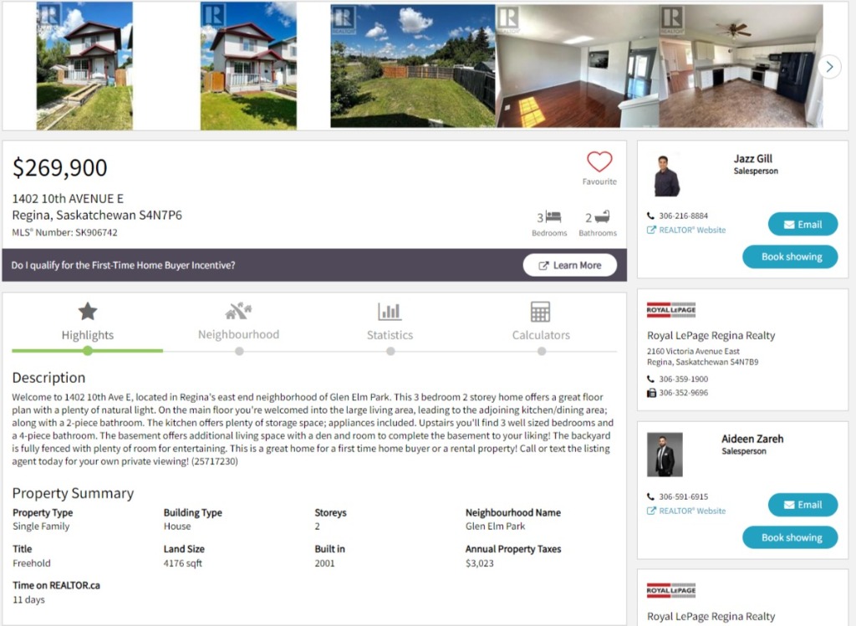The image size is (856, 626).
Task: Toggle the Favourite heart icon
Action: (x=599, y=161)
